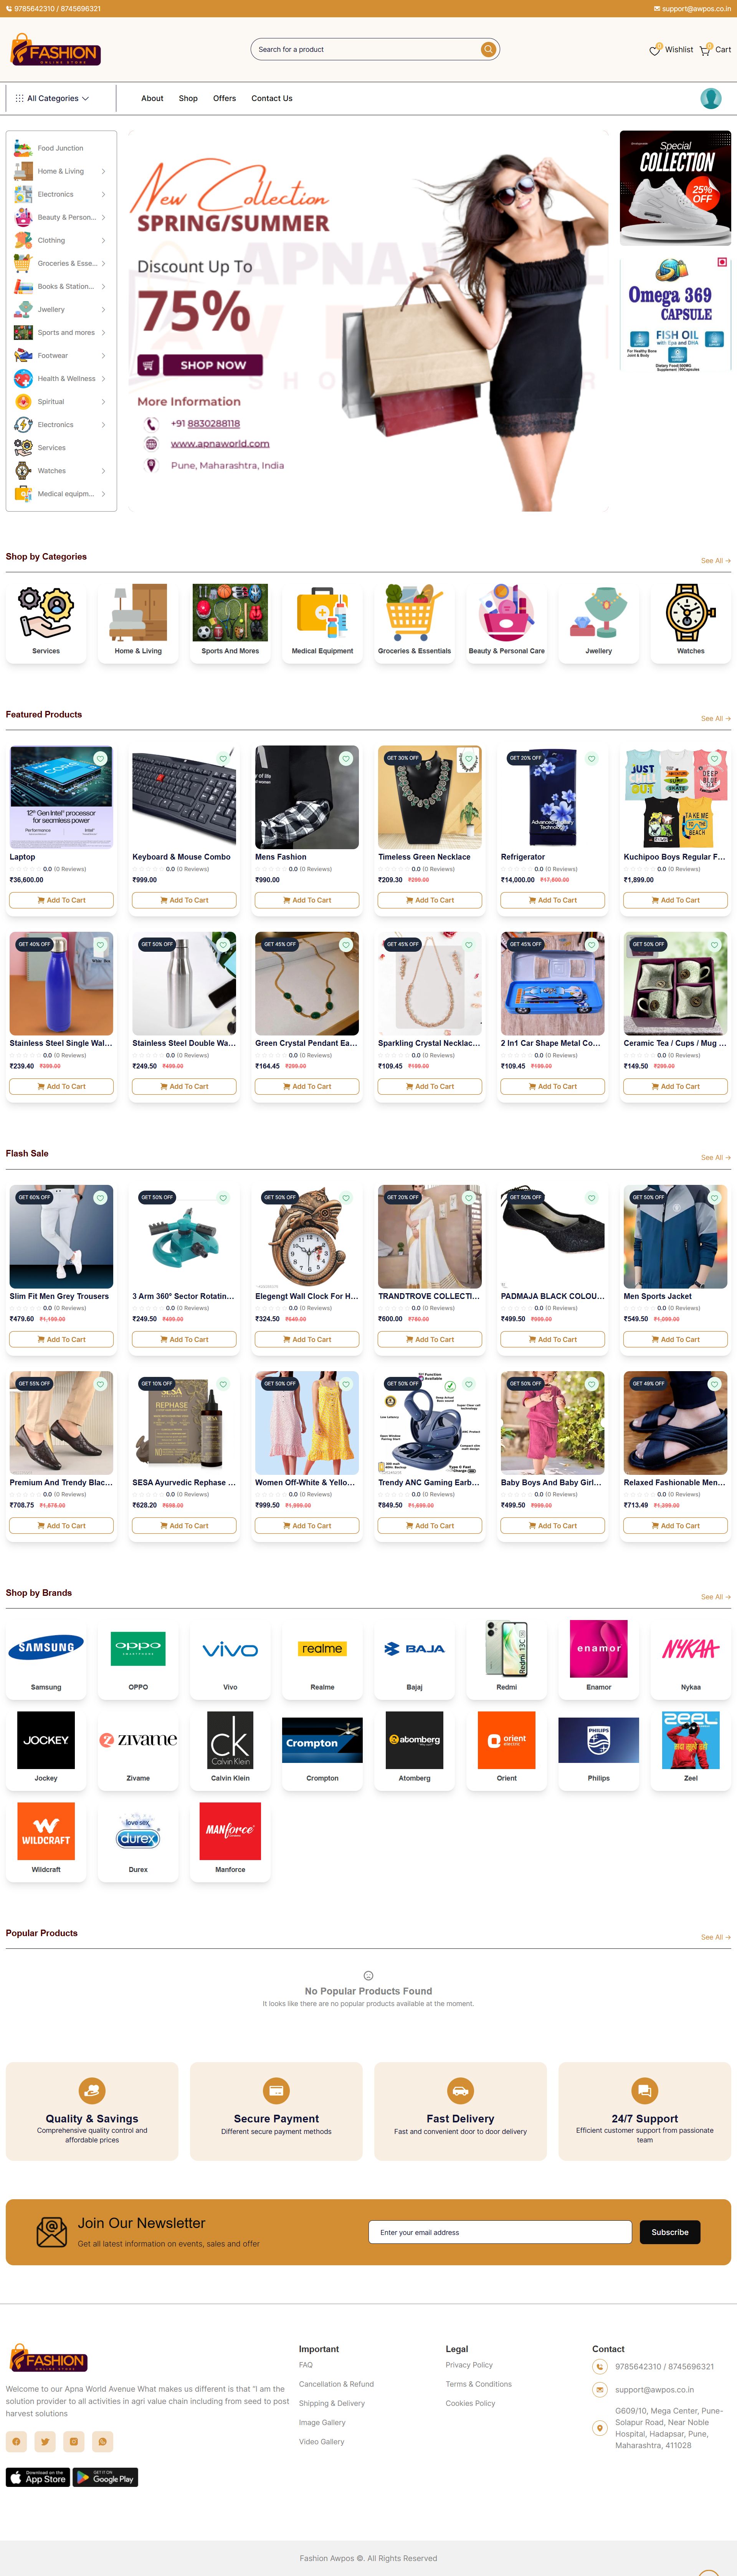Open the Special Collection shoe banner
Image resolution: width=737 pixels, height=2576 pixels.
tap(675, 188)
